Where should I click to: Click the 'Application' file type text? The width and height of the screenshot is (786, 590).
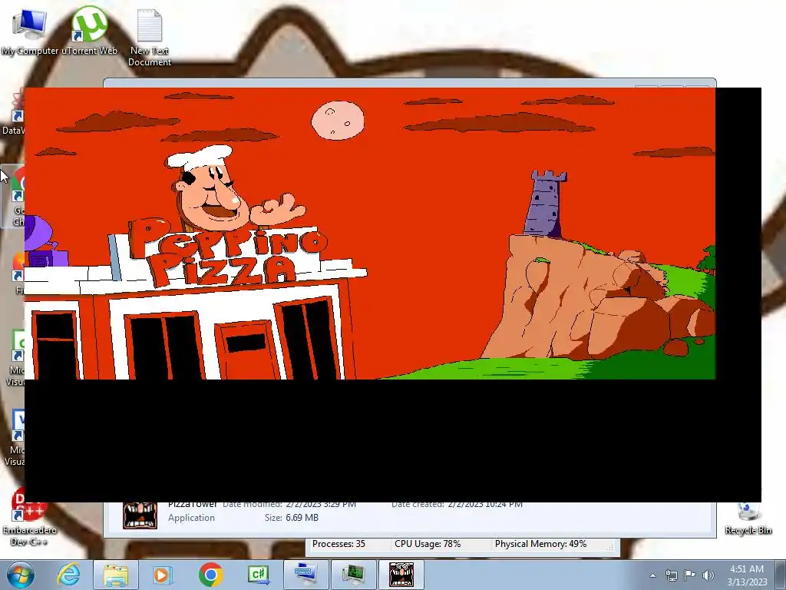pyautogui.click(x=191, y=518)
